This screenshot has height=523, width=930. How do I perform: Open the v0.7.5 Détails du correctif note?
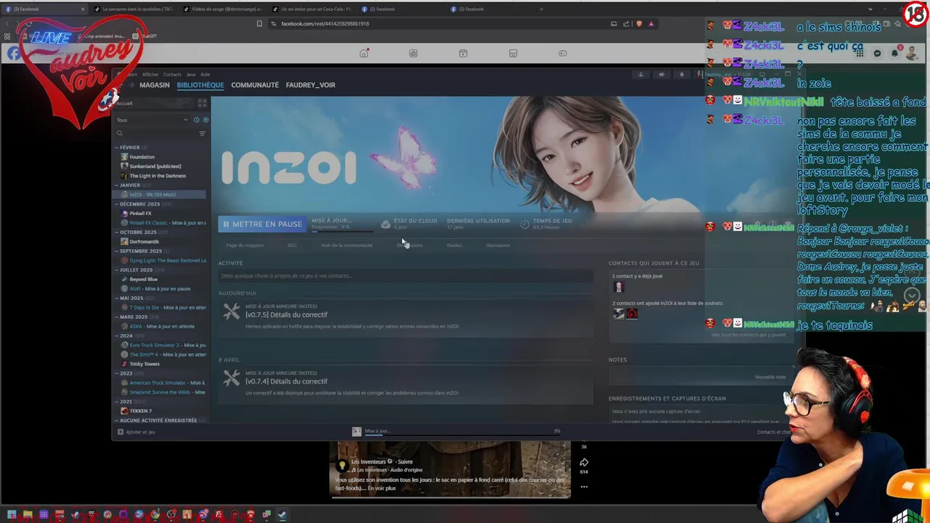(286, 315)
